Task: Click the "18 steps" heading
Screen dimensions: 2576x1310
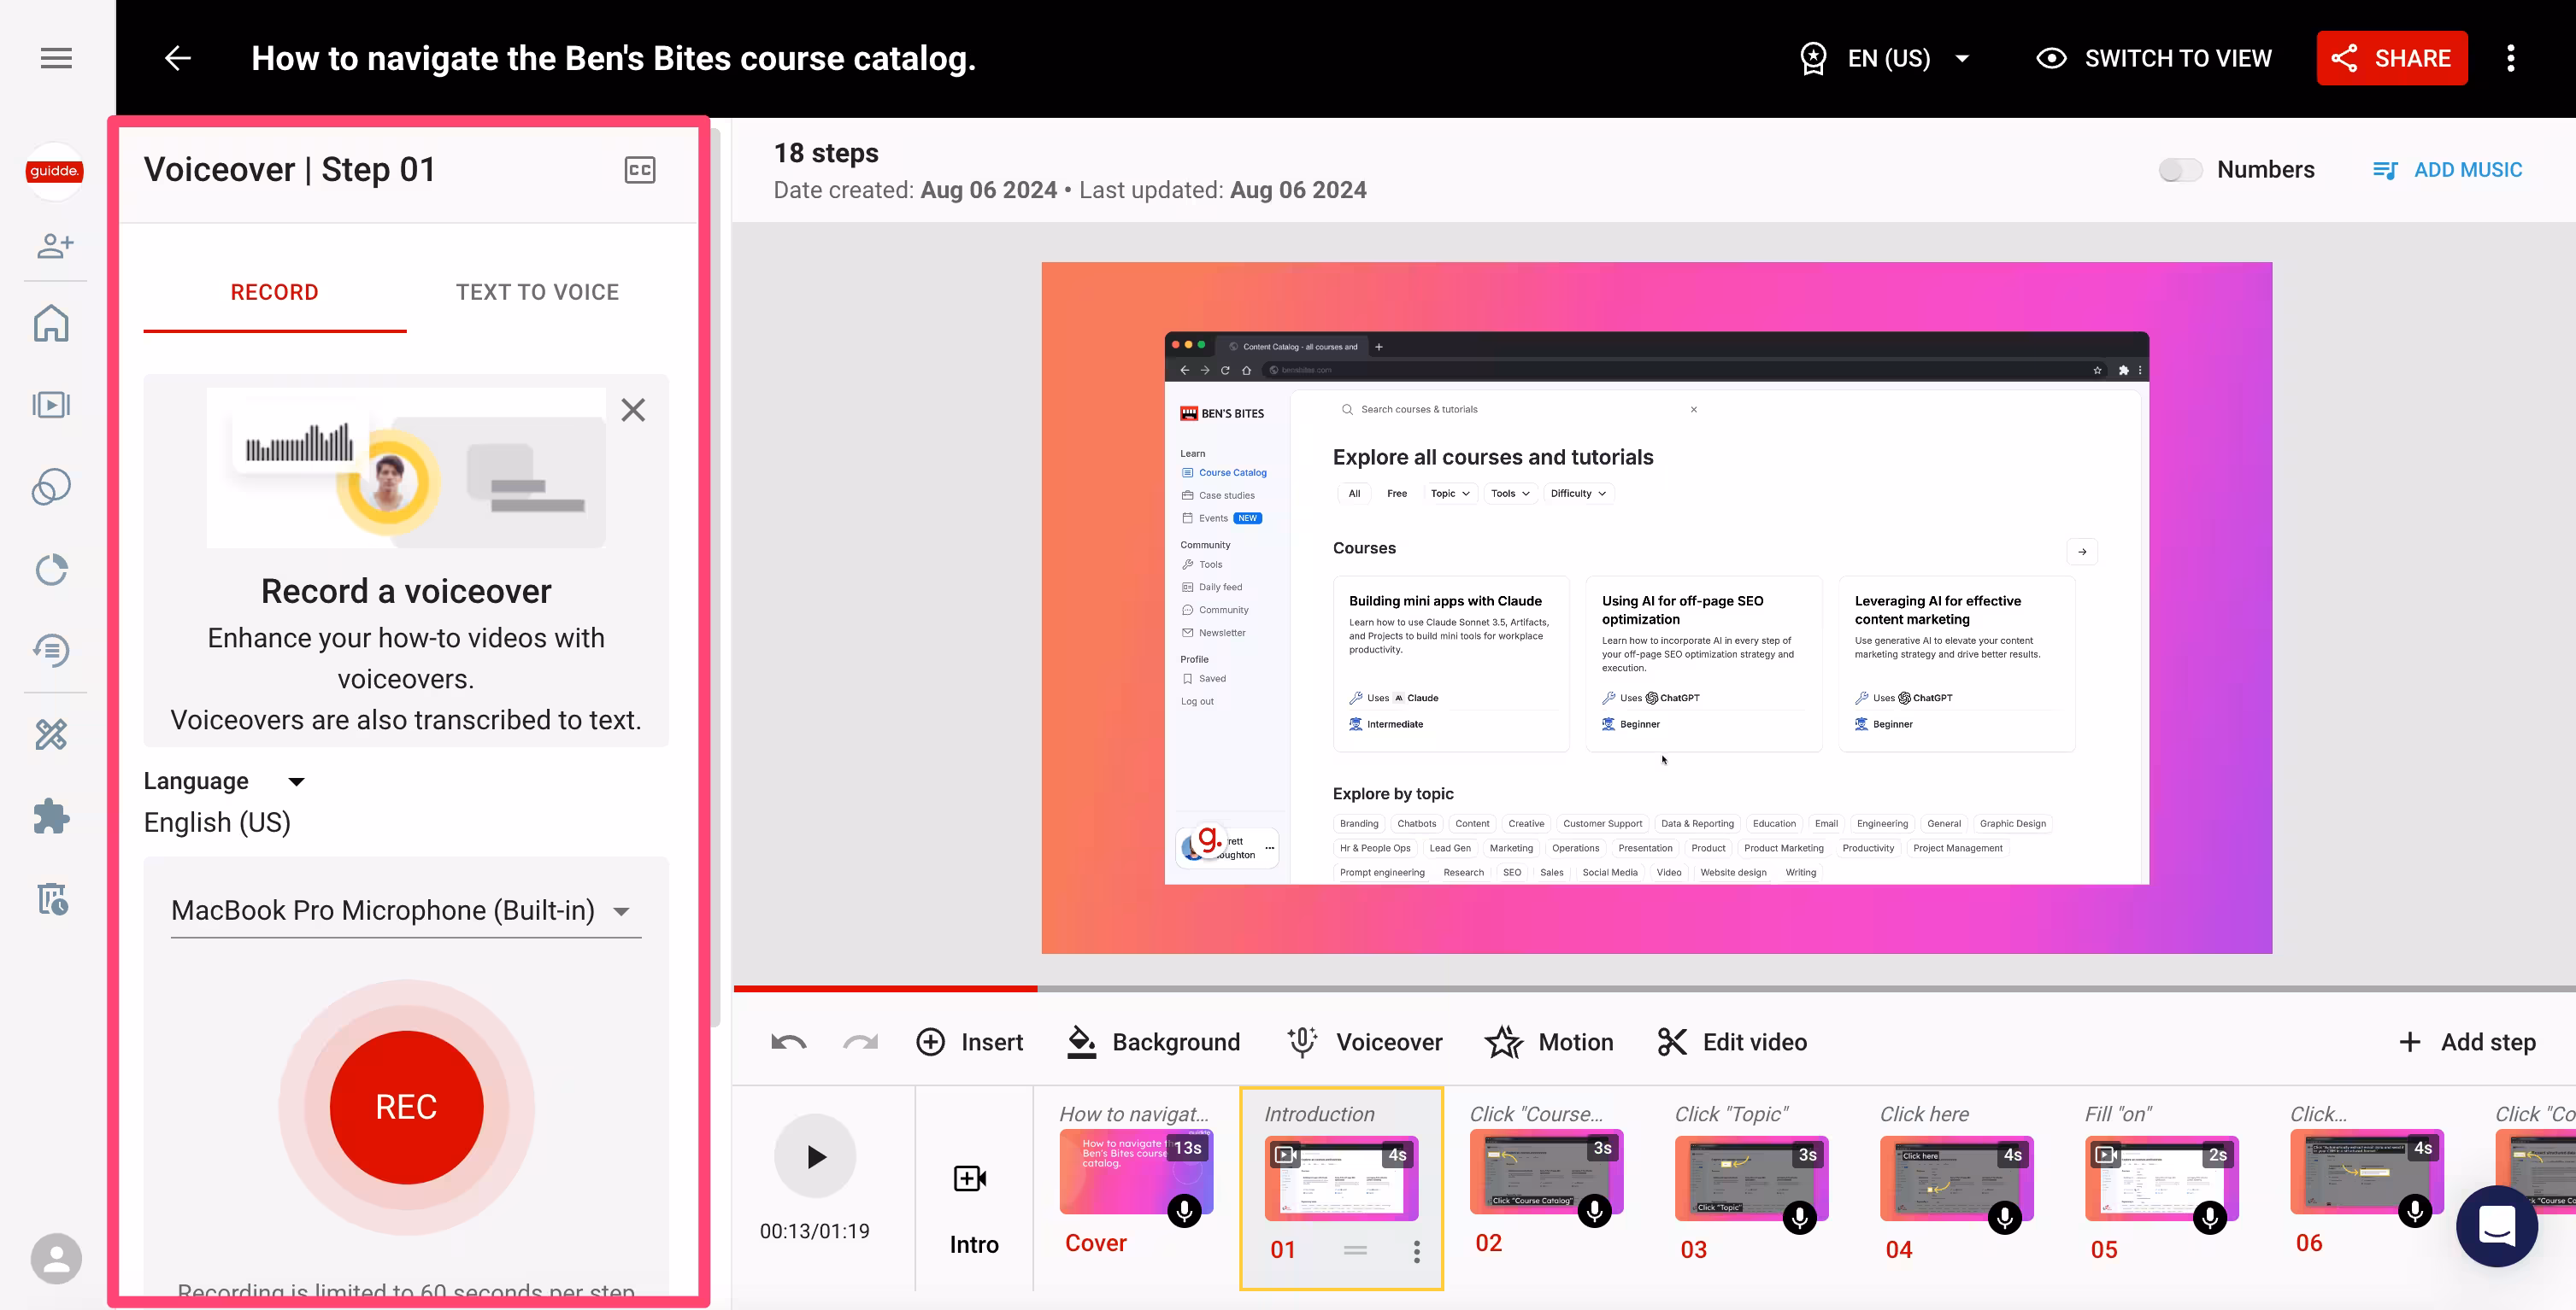Action: [x=826, y=153]
